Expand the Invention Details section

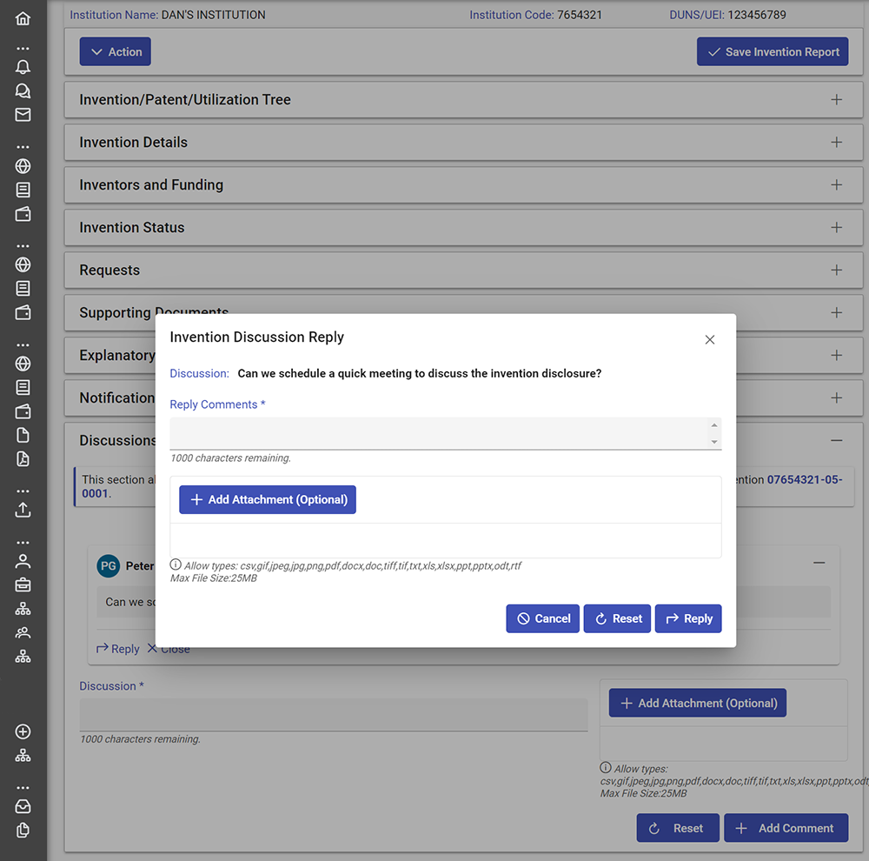point(463,143)
